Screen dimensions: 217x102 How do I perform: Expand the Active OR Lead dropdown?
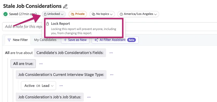pyautogui.click(x=38, y=86)
